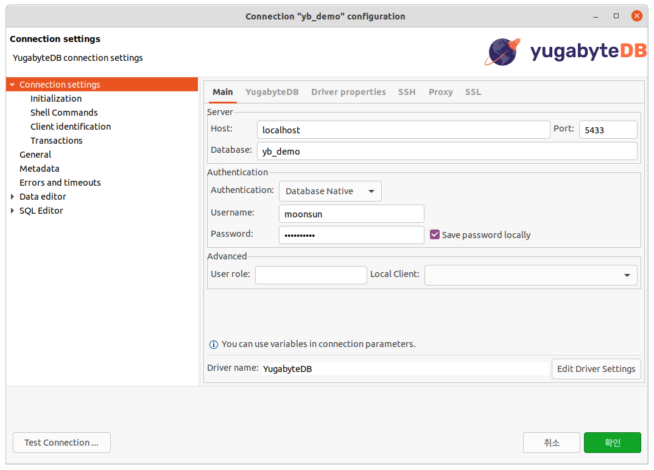The width and height of the screenshot is (654, 470).
Task: Select Client identification in the tree
Action: click(71, 127)
